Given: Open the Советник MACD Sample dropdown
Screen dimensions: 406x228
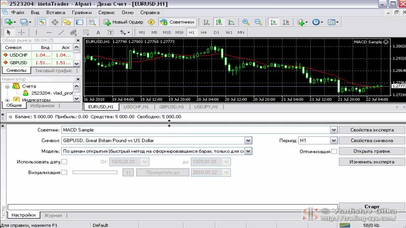Looking at the screenshot, I should pos(333,130).
